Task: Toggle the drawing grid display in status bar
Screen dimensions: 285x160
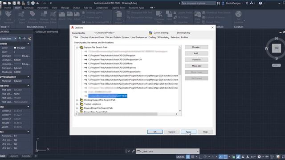Action: pos(188,157)
